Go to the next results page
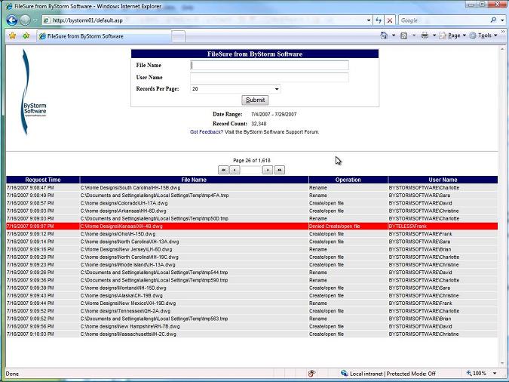Screen dimensions: 509x382 [268, 170]
